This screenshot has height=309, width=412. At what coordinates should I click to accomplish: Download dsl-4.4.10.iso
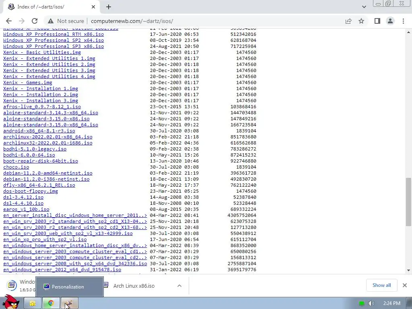coord(23,203)
